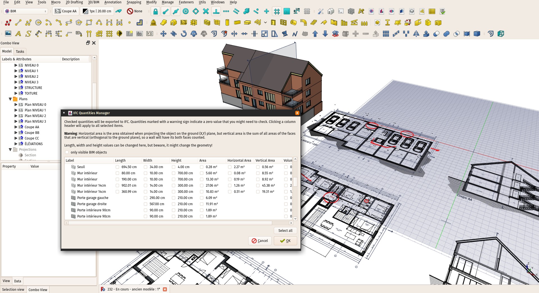Click the Select all button

(285, 231)
